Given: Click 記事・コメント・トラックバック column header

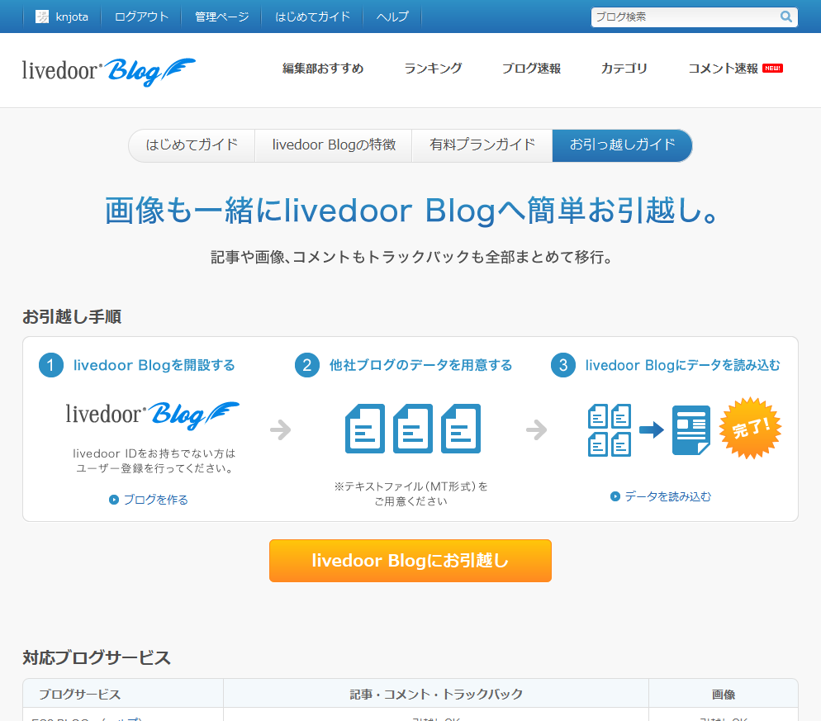Looking at the screenshot, I should pos(436,695).
